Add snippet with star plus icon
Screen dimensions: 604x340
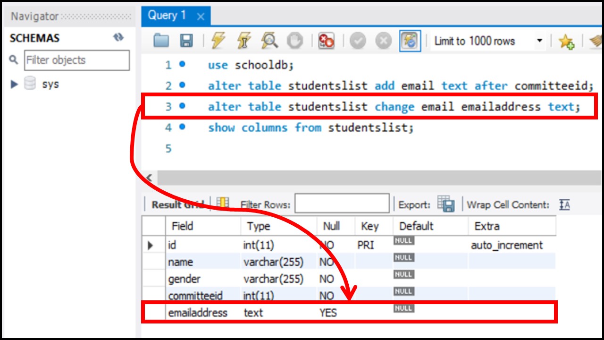coord(566,42)
